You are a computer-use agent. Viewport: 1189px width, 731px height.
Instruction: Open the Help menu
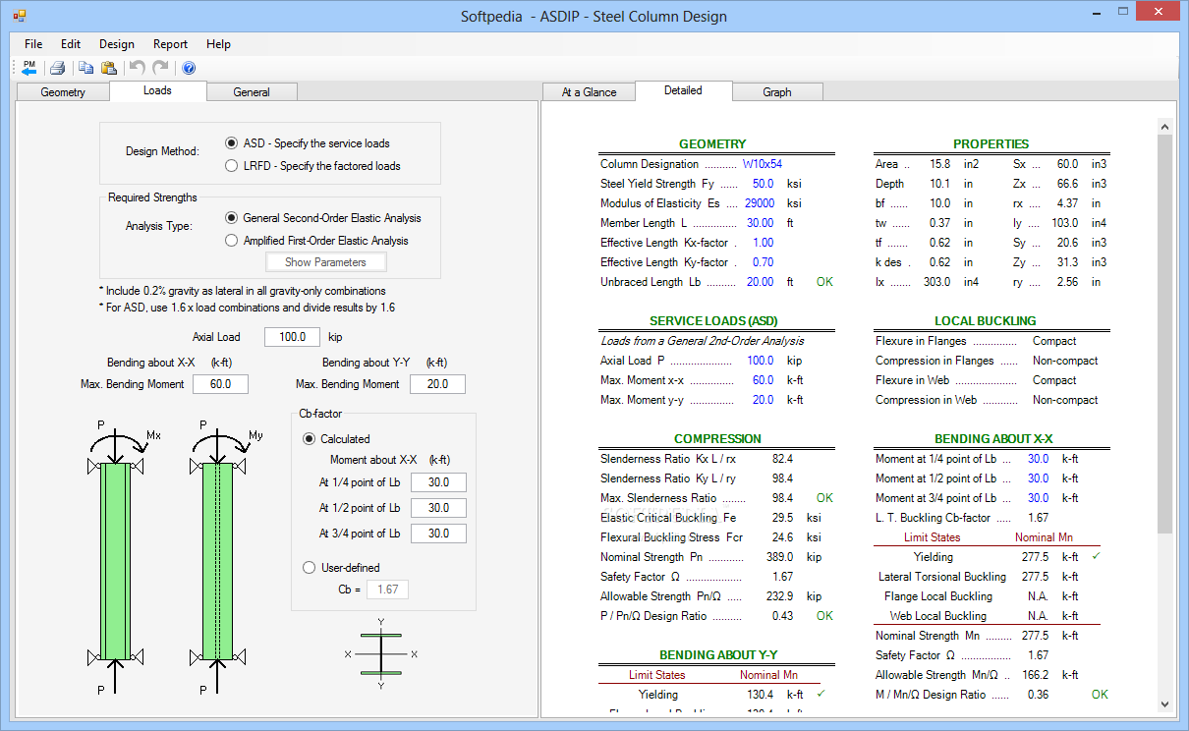tap(218, 44)
